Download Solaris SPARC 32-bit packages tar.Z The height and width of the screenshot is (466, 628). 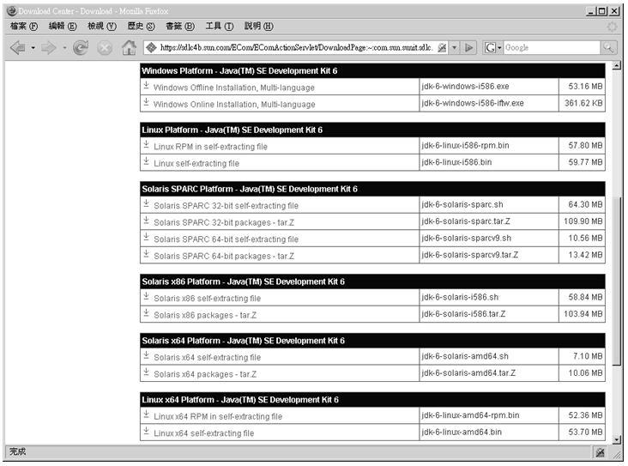[224, 222]
